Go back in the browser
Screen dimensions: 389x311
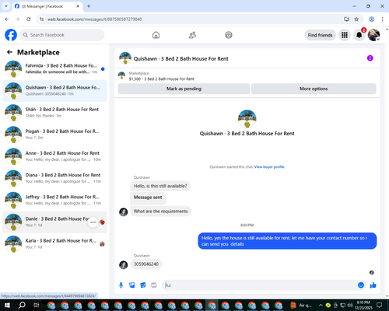coord(7,19)
